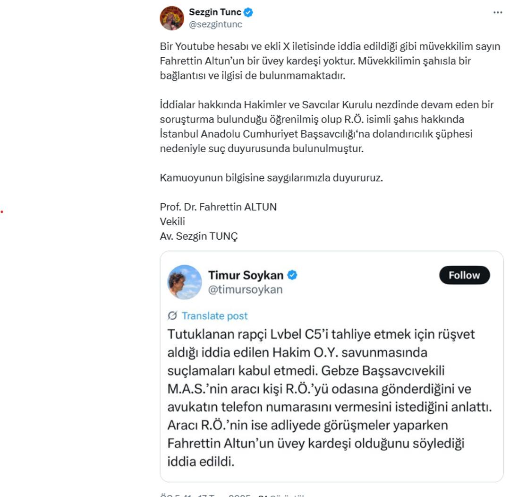Open Timur Soykan display name link
Image resolution: width=510 pixels, height=497 pixels.
point(246,275)
